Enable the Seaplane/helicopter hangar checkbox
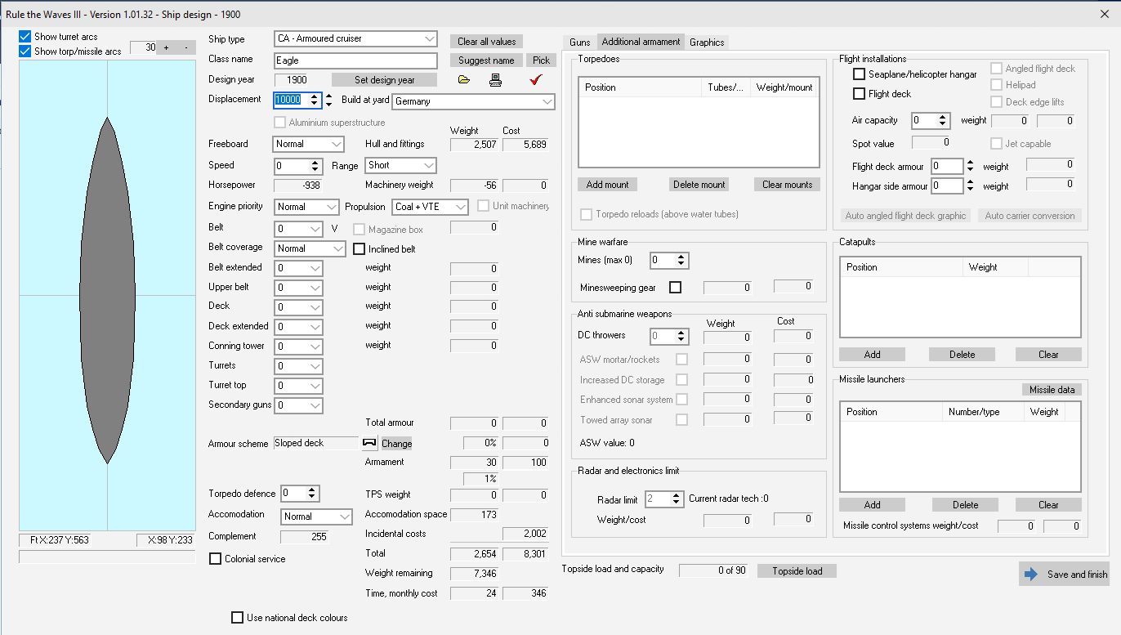 pyautogui.click(x=859, y=74)
